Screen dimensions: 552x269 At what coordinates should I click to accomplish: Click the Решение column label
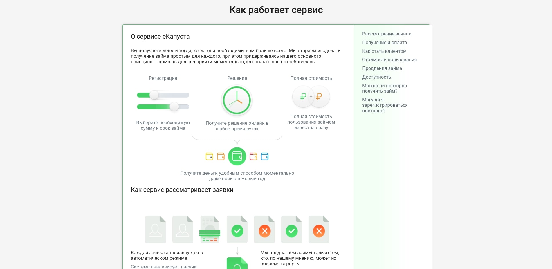[237, 78]
